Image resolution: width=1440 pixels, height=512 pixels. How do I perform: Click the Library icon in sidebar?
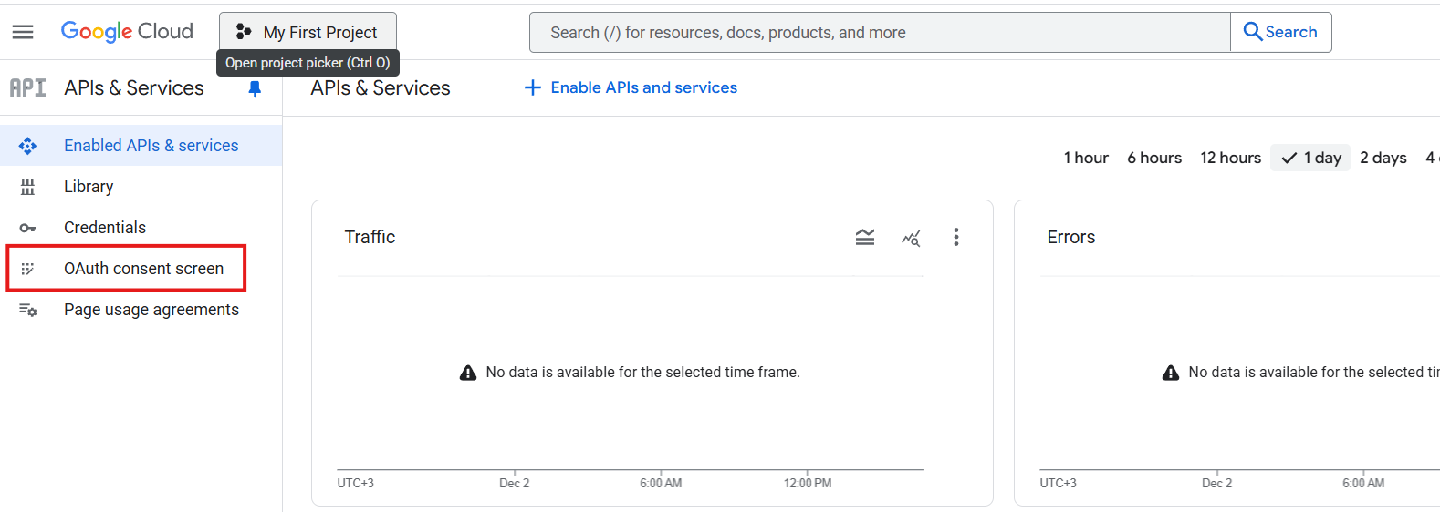click(27, 187)
